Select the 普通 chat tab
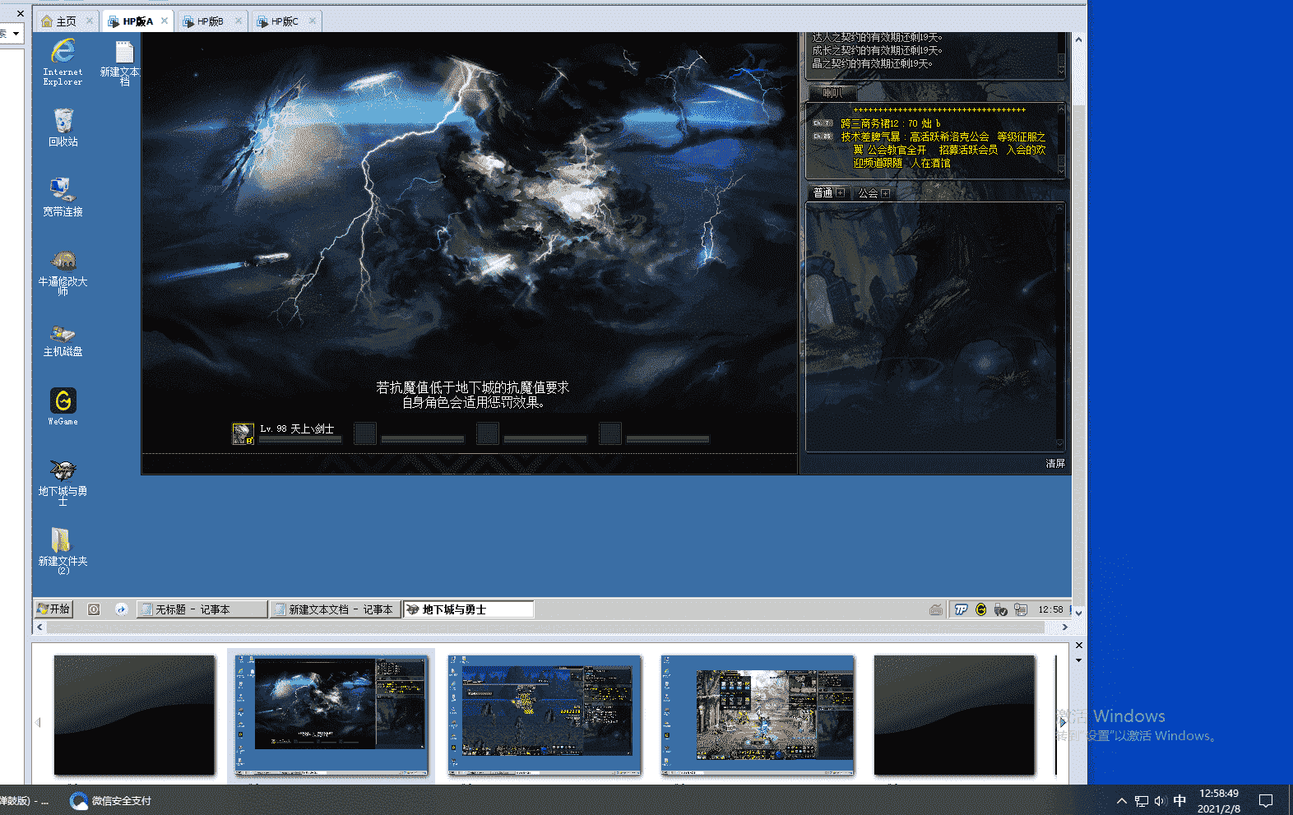The image size is (1293, 815). click(x=823, y=193)
